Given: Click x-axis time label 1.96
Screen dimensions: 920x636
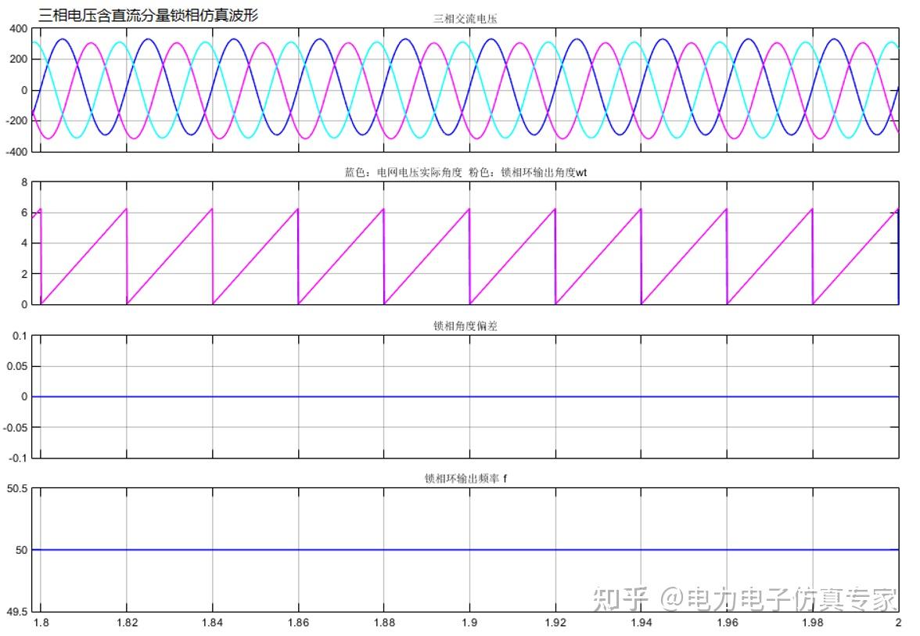Looking at the screenshot, I should coord(727,623).
